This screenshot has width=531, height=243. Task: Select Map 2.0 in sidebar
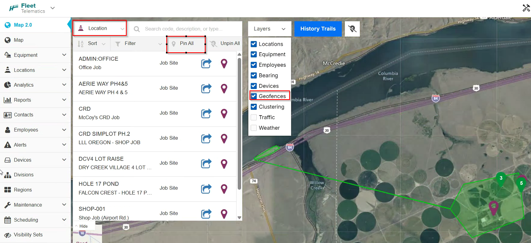35,25
